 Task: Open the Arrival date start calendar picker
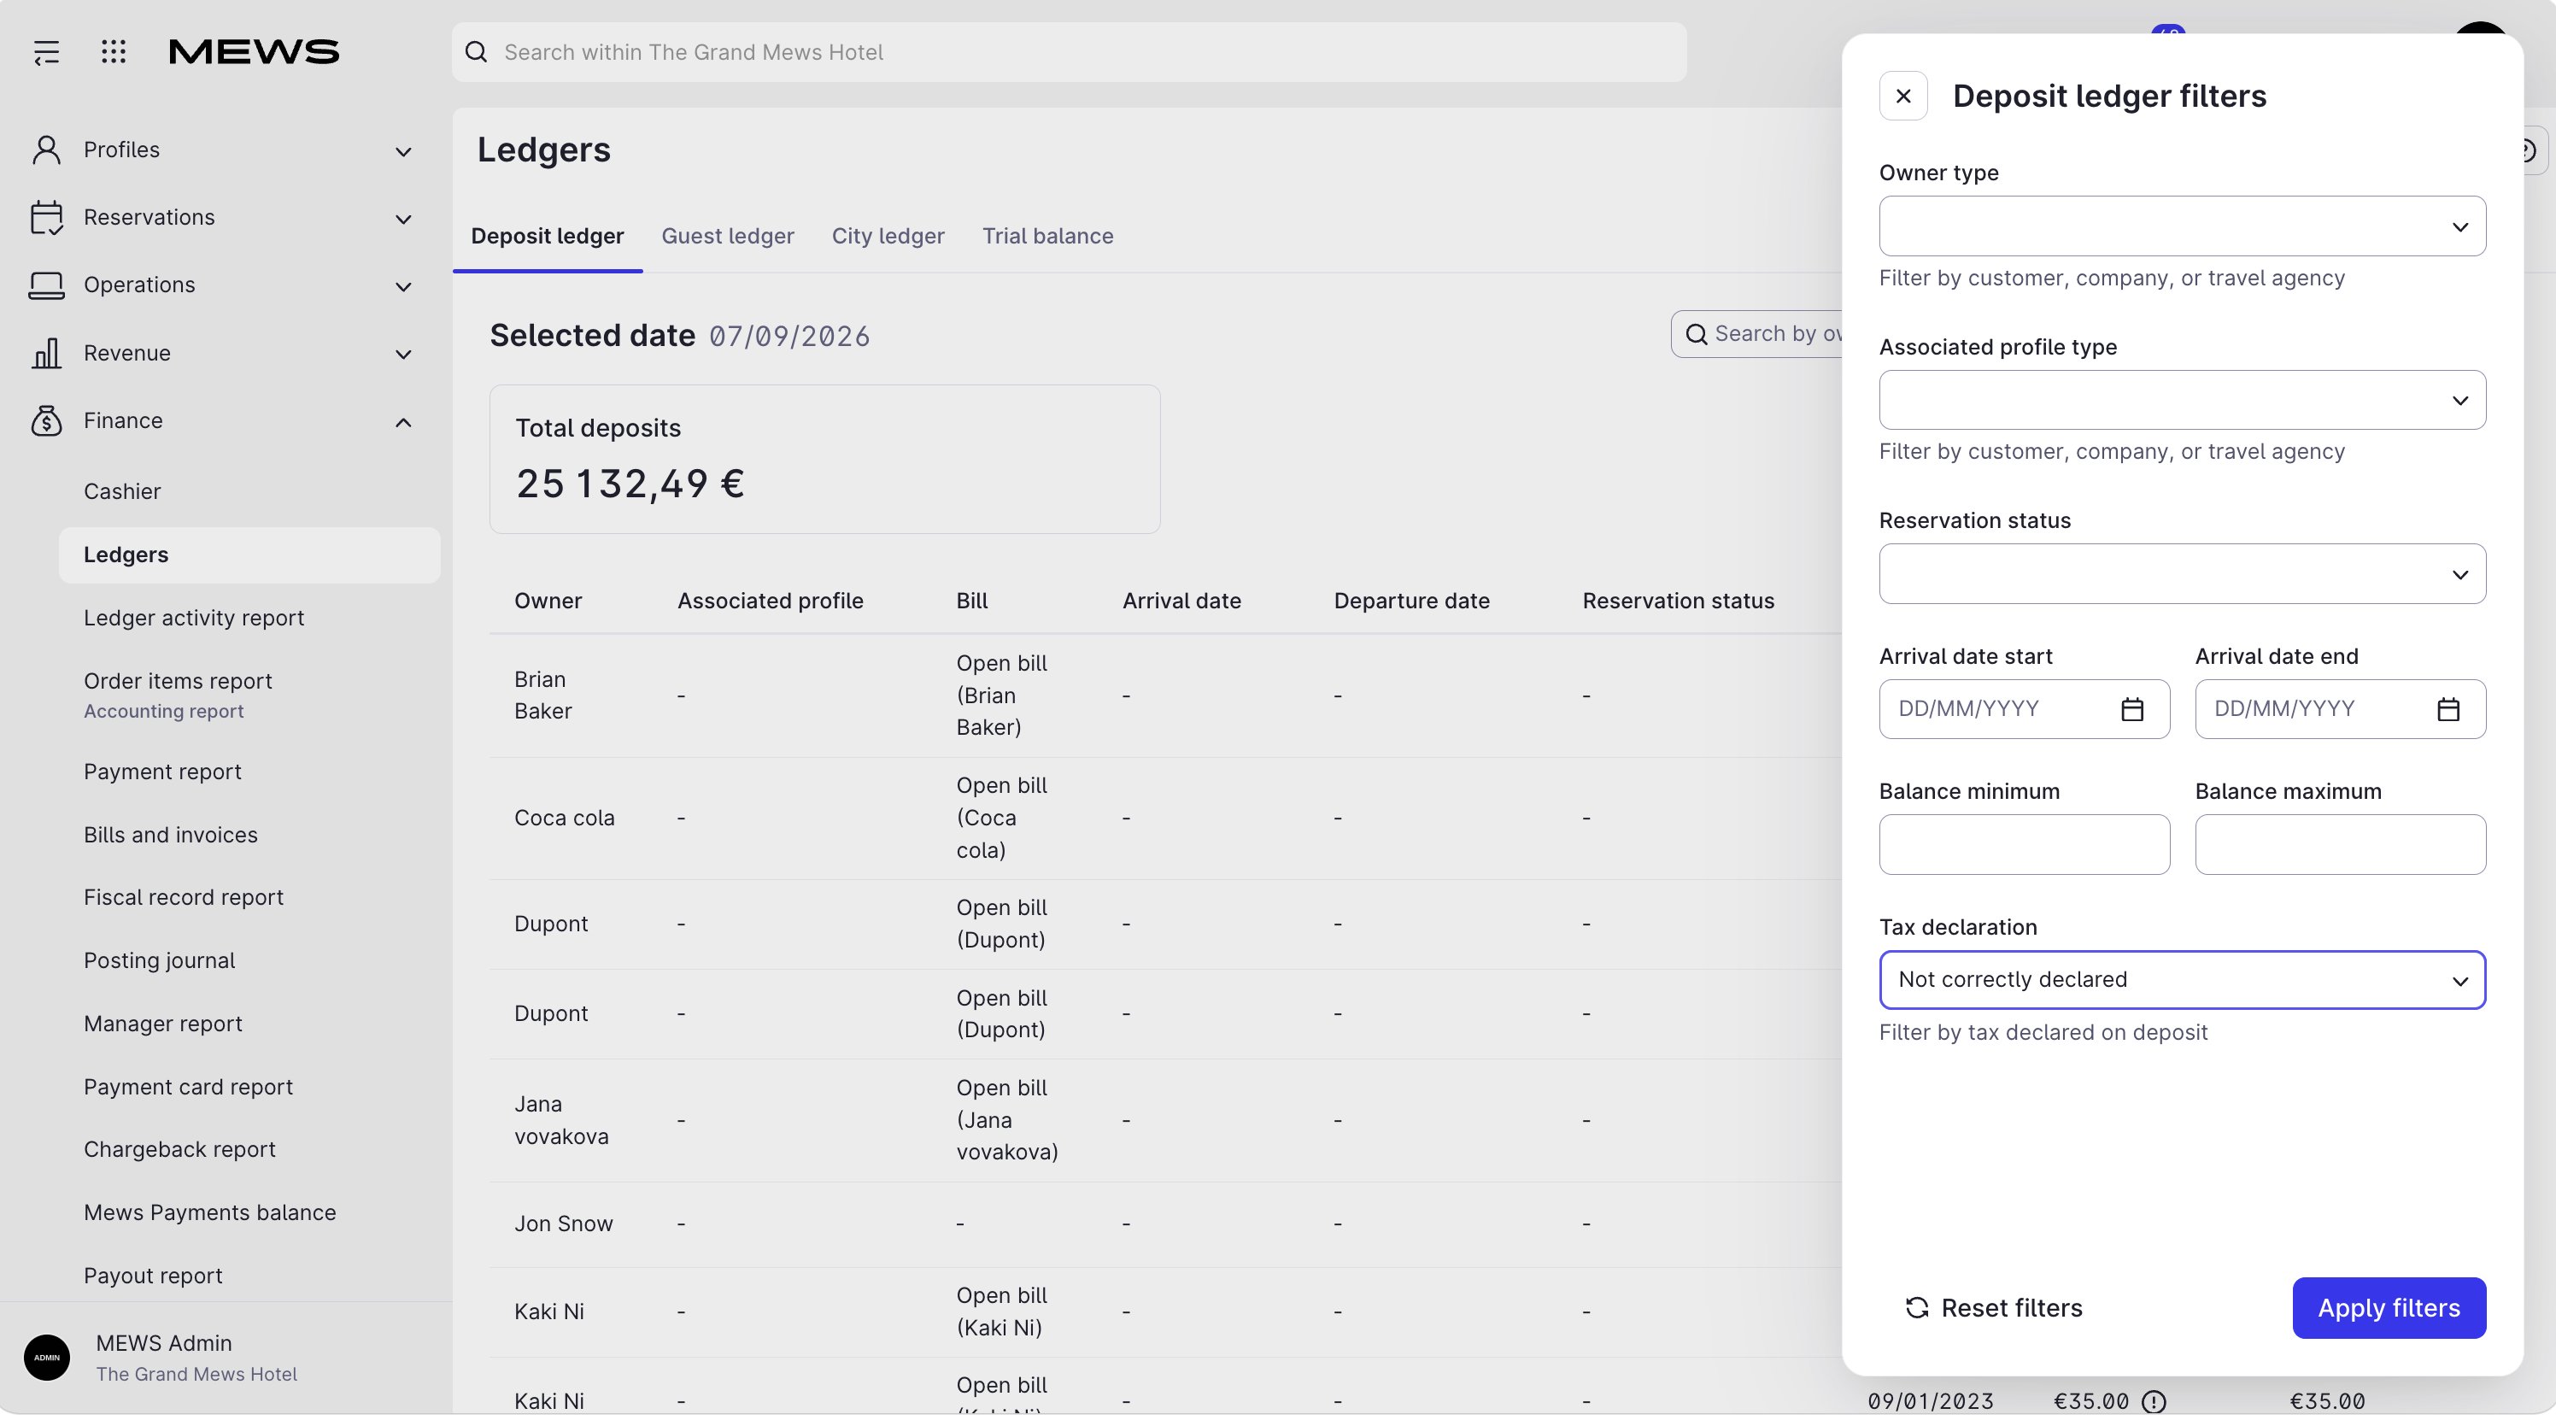click(2132, 709)
